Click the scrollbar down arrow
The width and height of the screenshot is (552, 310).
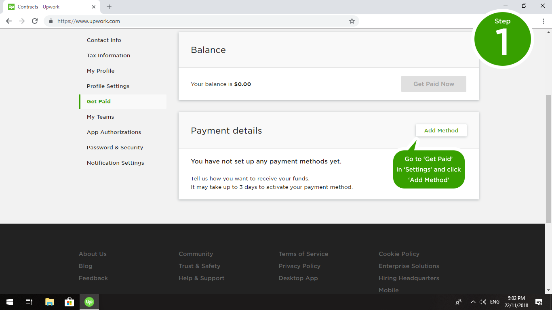(x=548, y=290)
